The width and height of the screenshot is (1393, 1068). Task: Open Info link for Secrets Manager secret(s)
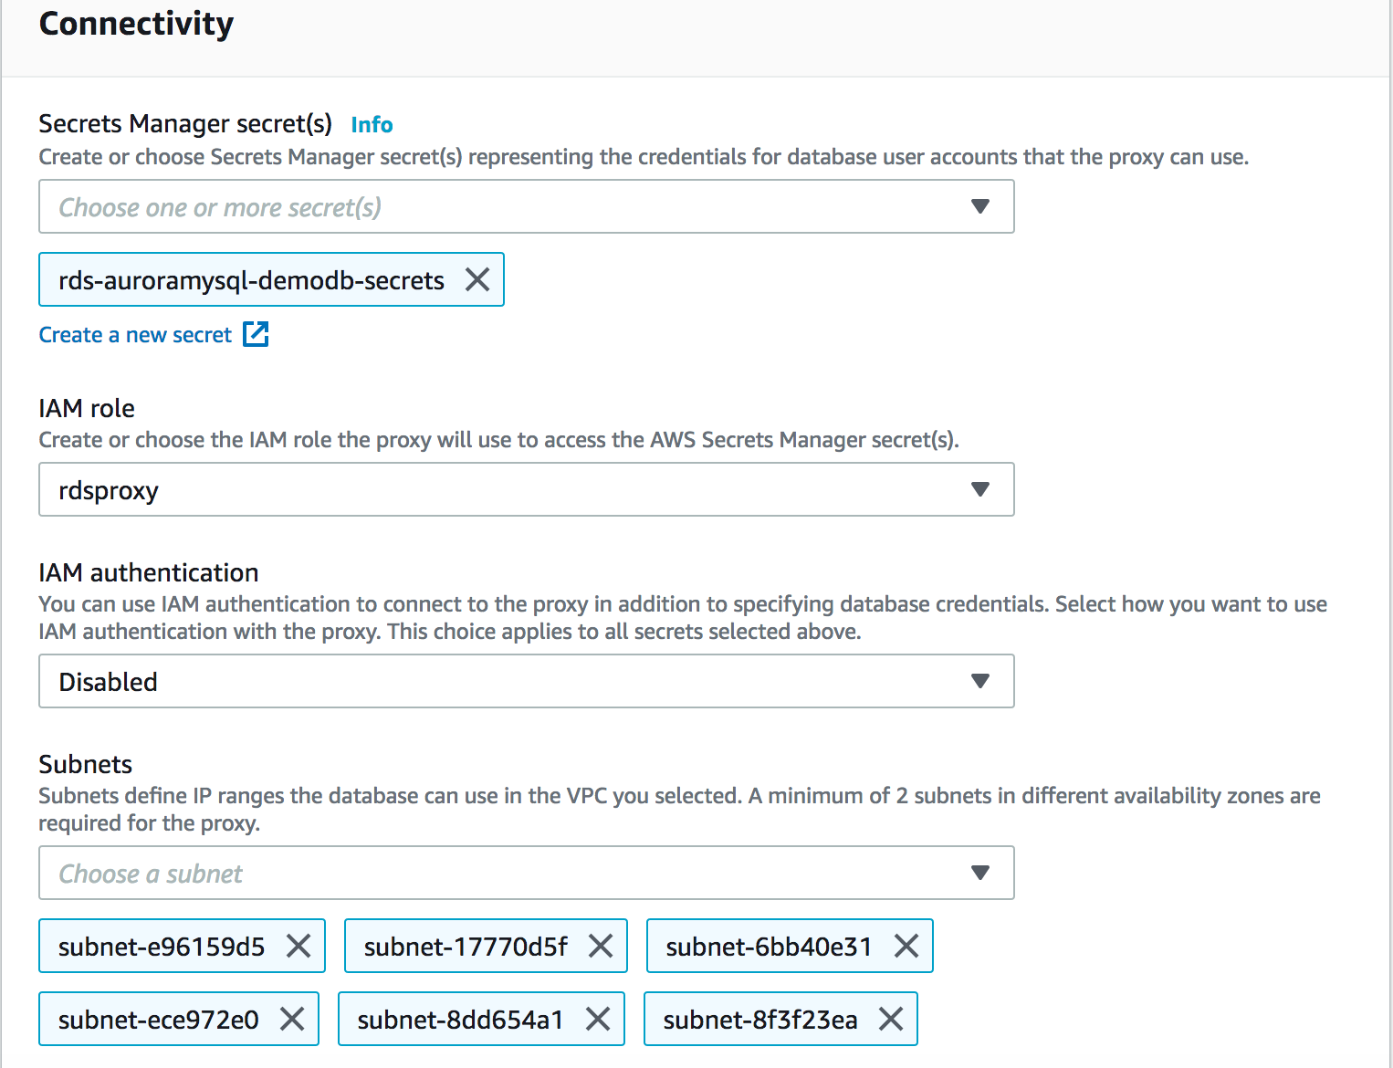372,124
